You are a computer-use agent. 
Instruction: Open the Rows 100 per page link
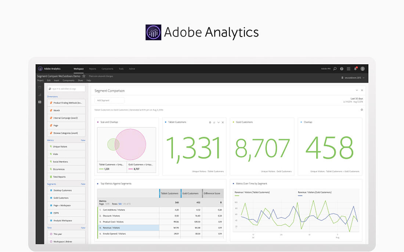120,204
